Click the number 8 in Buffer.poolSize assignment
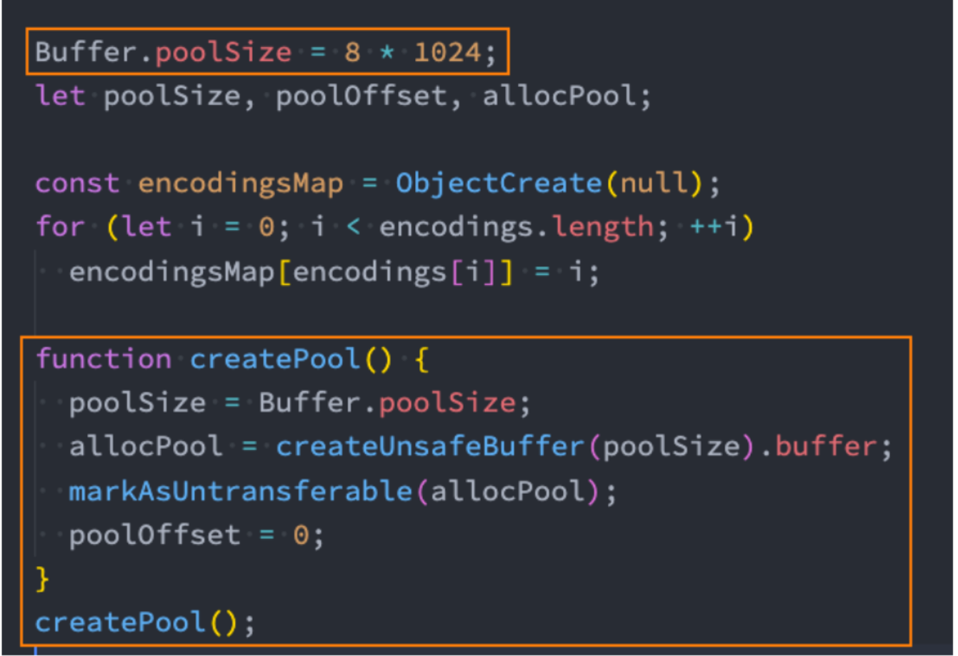The image size is (958, 656). (x=352, y=53)
